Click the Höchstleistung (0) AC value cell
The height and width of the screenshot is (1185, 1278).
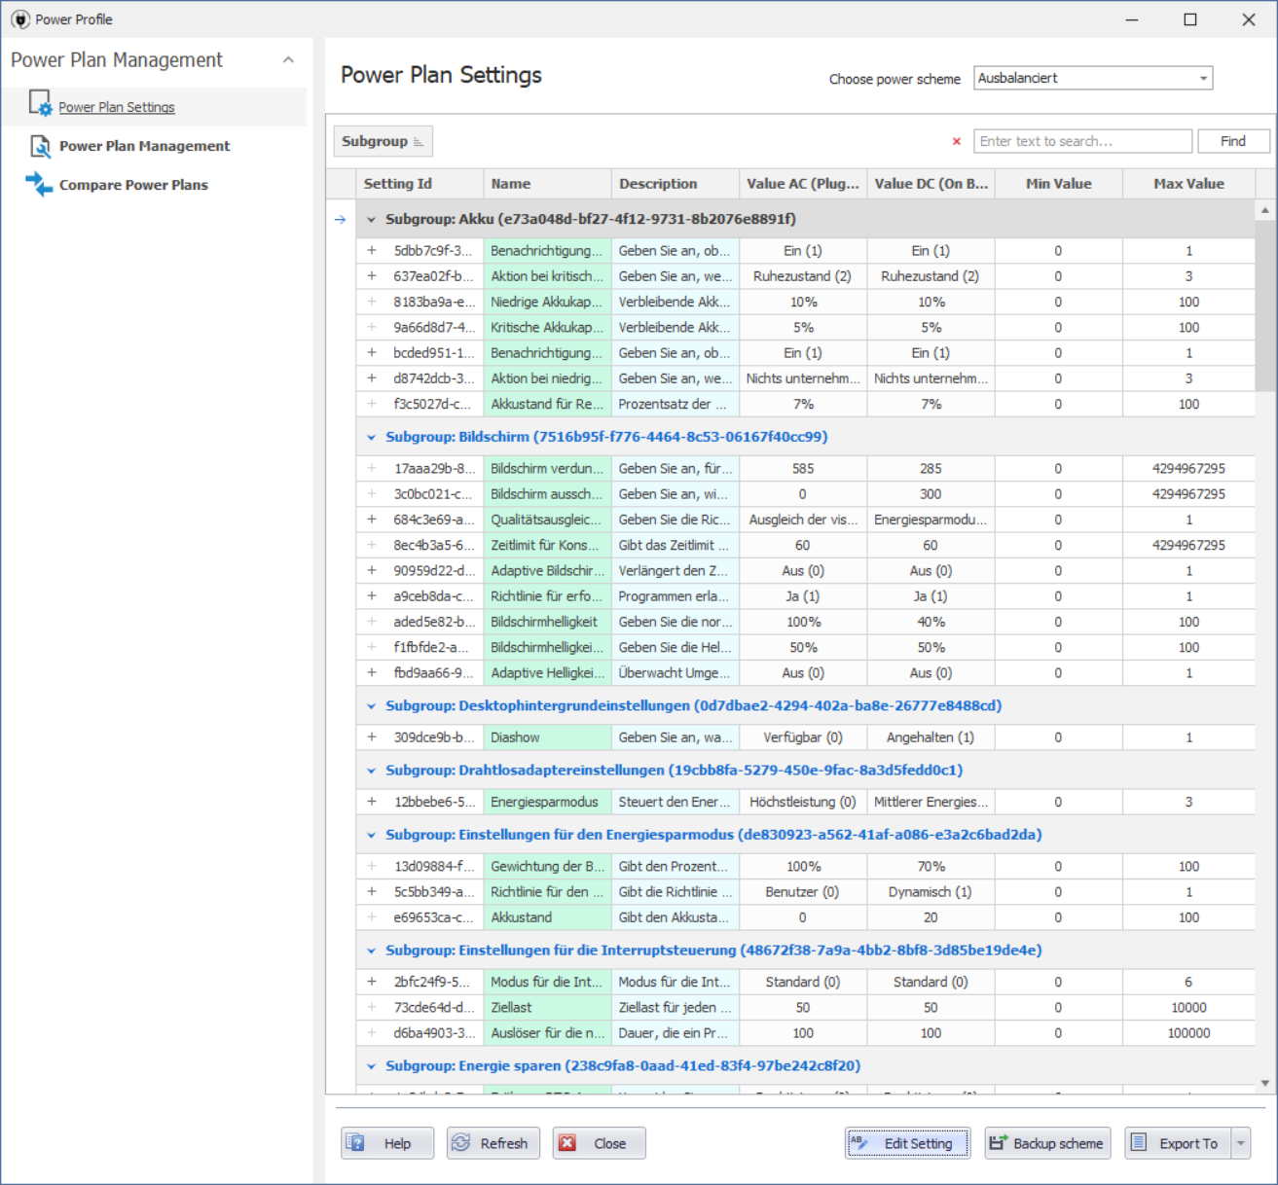(803, 802)
